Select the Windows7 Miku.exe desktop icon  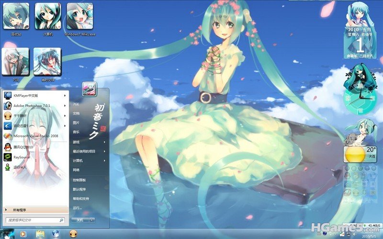pos(80,16)
